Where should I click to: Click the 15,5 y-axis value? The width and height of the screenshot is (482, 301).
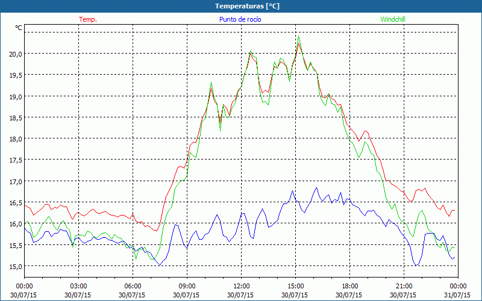[16, 245]
